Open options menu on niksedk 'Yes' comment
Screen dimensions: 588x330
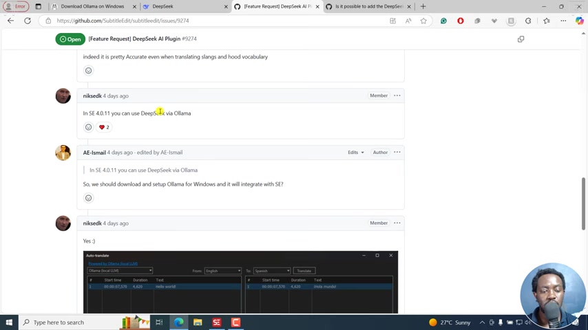(397, 223)
